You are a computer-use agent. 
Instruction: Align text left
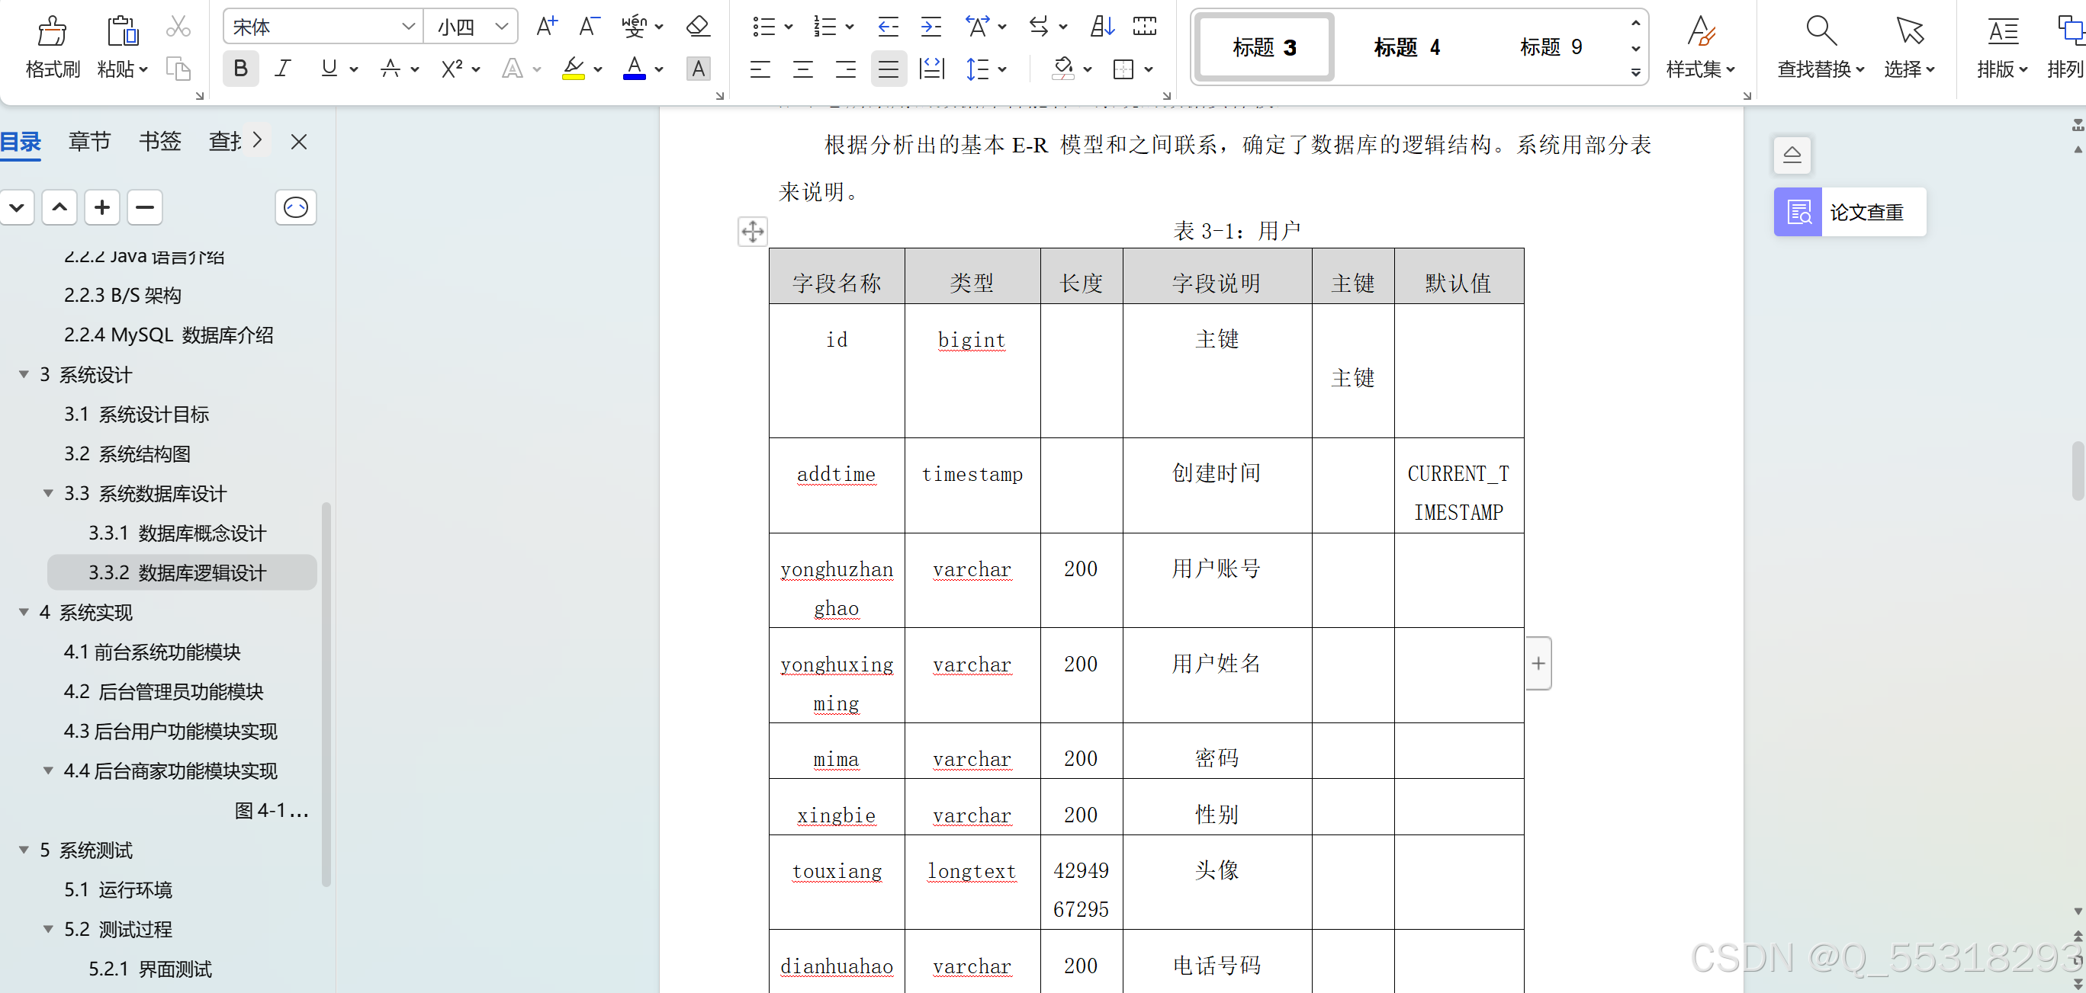(760, 69)
